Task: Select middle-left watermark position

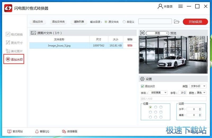Action: click(x=150, y=112)
